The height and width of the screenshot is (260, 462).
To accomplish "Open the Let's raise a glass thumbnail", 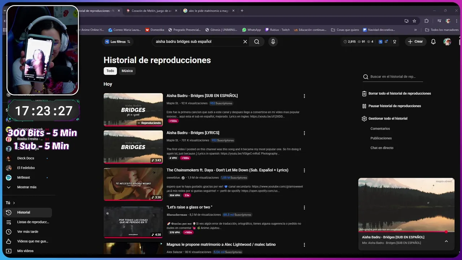I will (133, 221).
